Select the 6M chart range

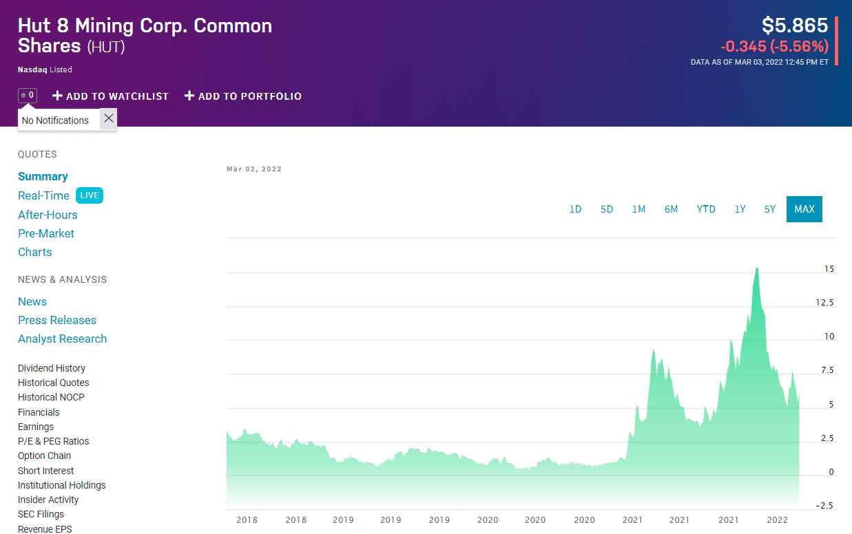[x=671, y=209]
